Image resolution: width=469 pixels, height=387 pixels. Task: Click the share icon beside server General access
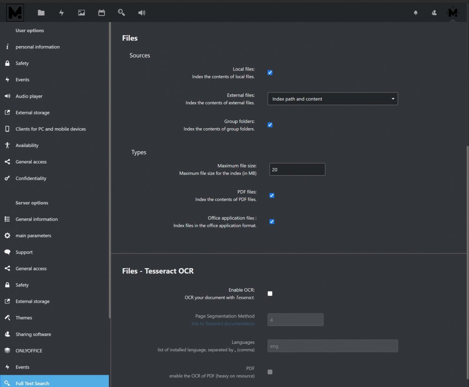[x=8, y=268]
